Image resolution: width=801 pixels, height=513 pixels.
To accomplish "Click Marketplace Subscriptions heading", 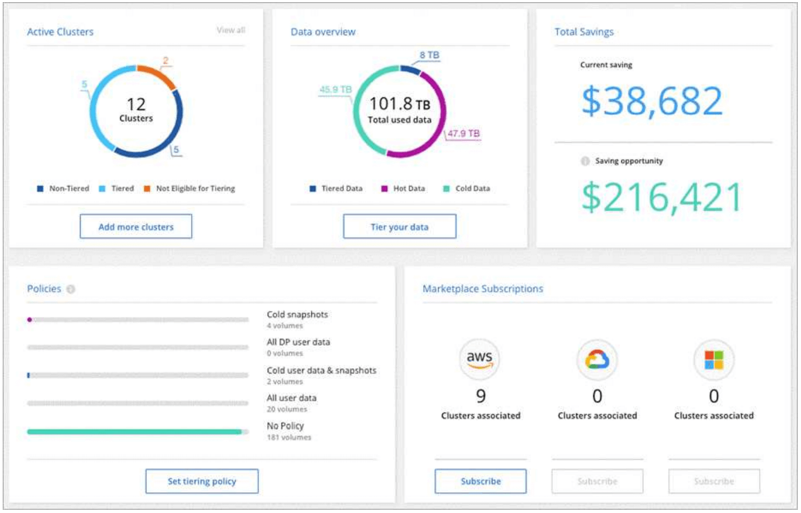I will click(483, 289).
